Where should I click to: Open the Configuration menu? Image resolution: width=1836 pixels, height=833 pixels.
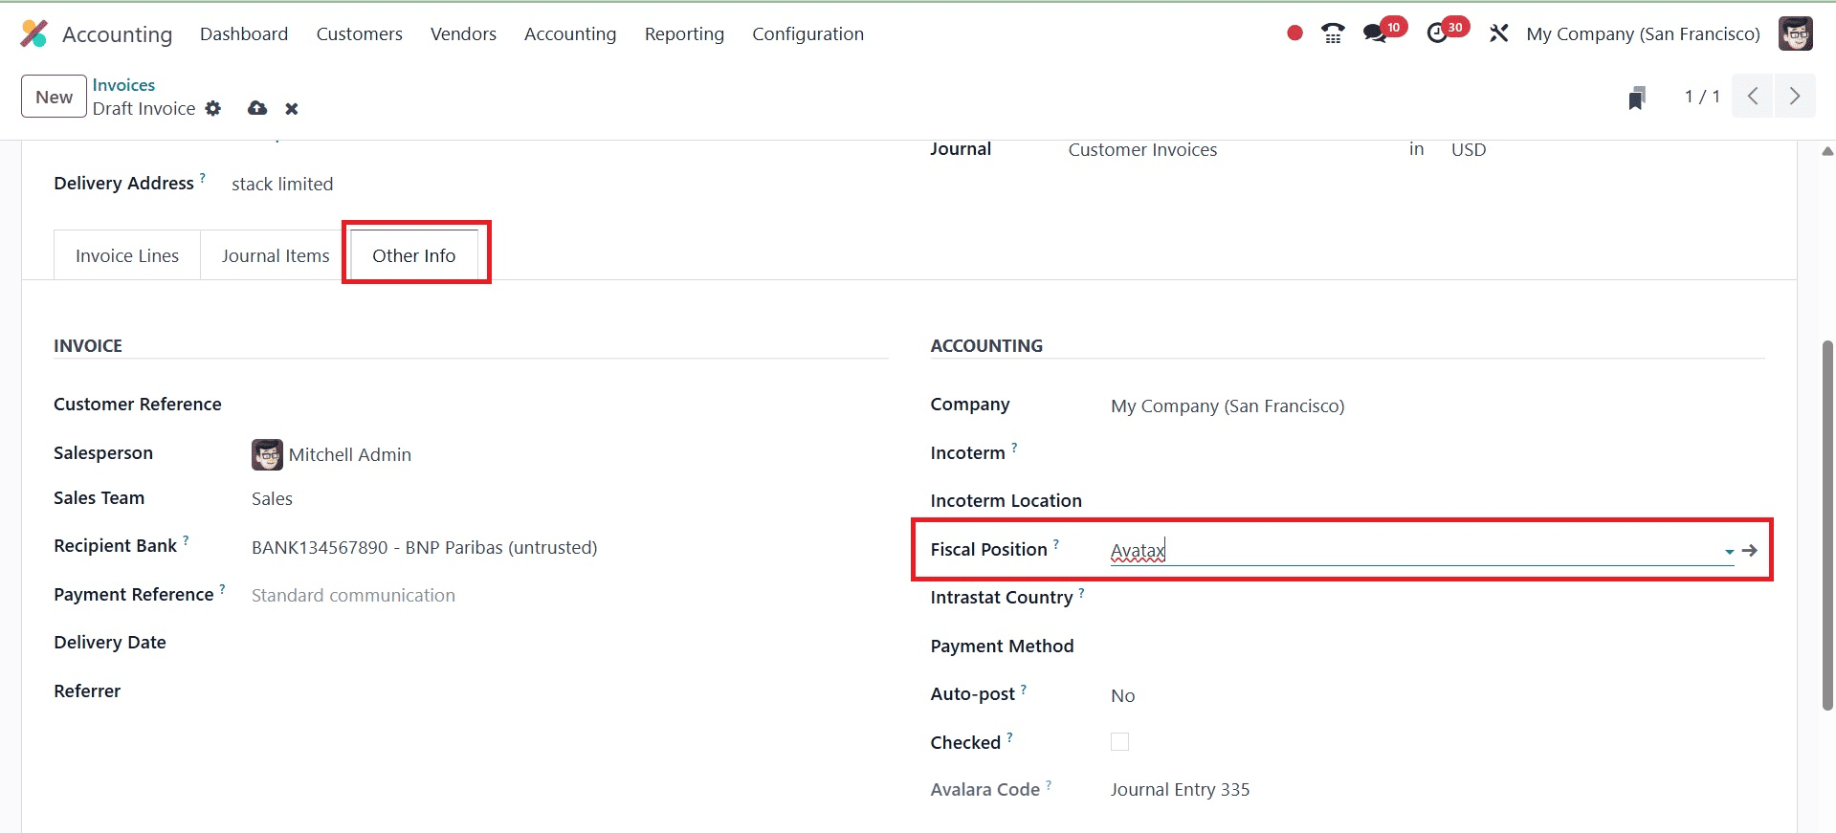pos(807,34)
